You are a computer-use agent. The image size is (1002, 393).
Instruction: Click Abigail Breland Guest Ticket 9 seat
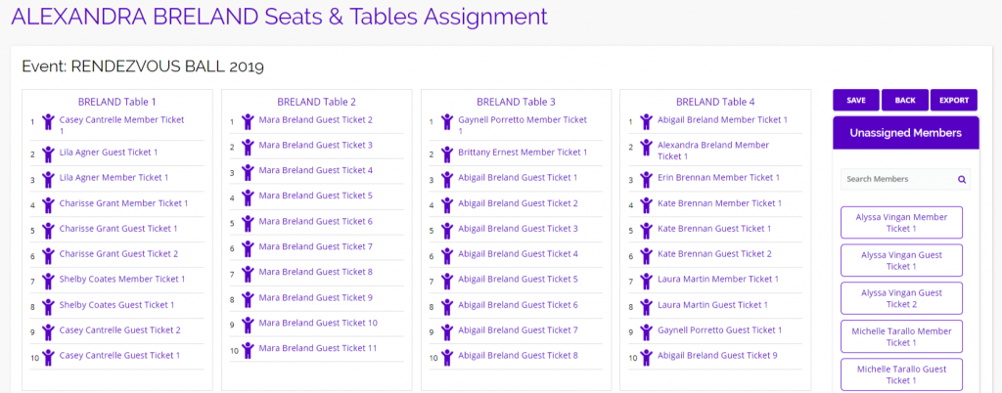[716, 356]
